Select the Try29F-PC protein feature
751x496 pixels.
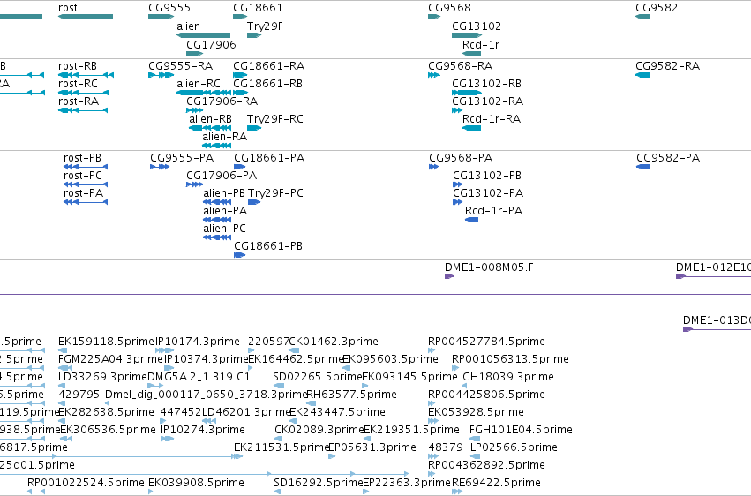point(276,193)
